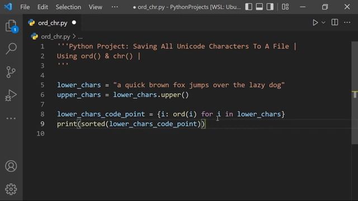Open editor More Actions menu
This screenshot has width=358, height=201.
pyautogui.click(x=347, y=22)
